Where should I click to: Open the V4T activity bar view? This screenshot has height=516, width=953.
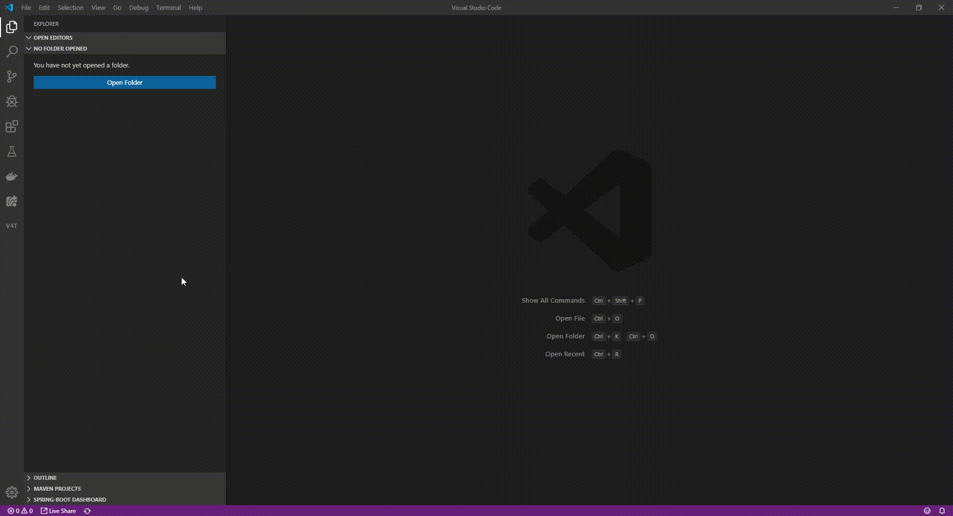(x=12, y=226)
